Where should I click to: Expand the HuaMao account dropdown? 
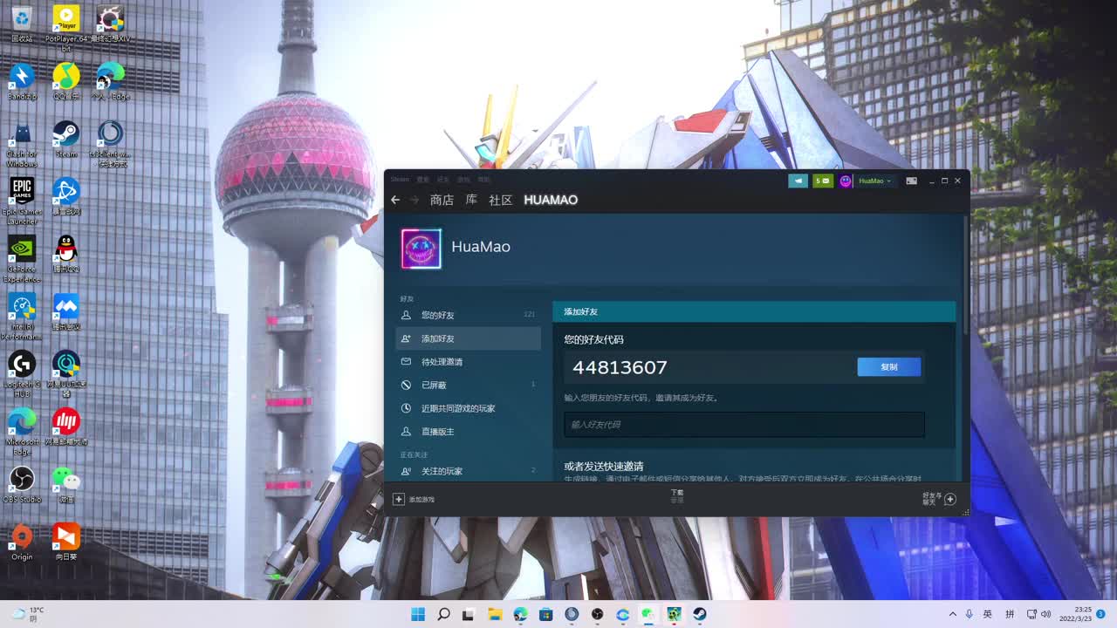[874, 181]
